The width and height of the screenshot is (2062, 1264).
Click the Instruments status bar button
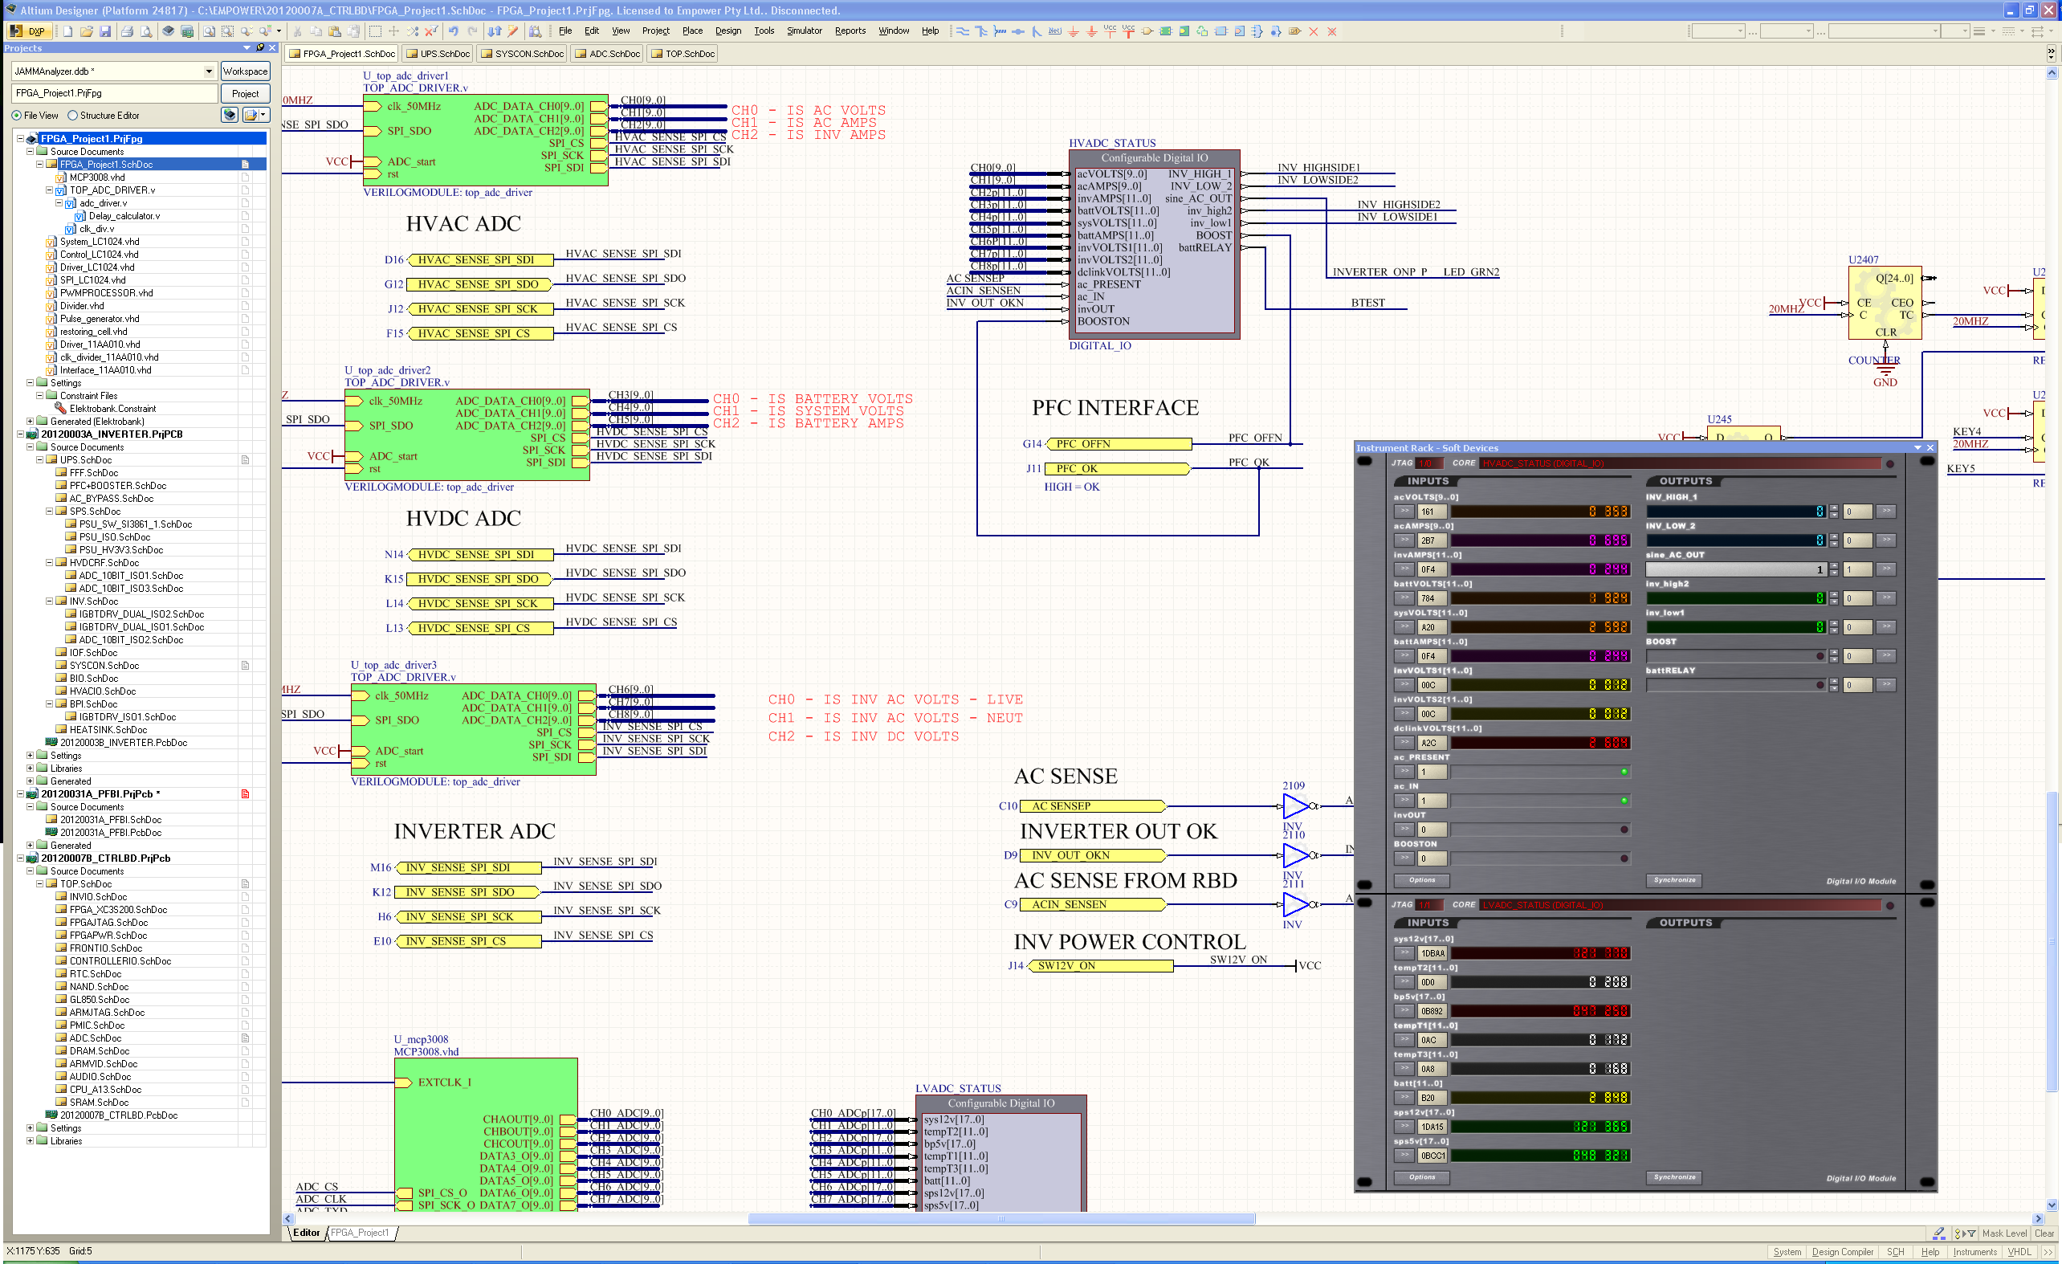[1974, 1252]
